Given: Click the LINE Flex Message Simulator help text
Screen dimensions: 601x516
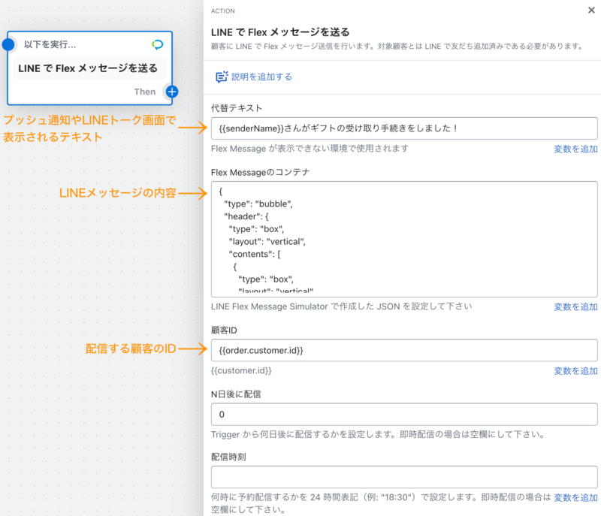Looking at the screenshot, I should [341, 306].
